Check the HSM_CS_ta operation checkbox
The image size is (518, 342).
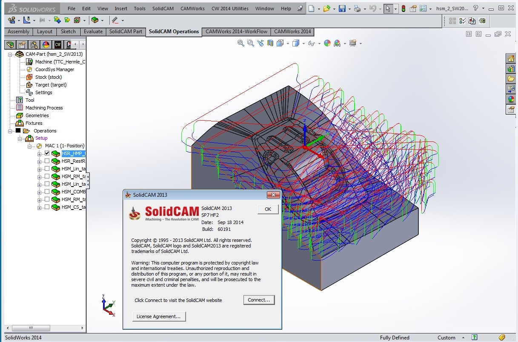(47, 207)
